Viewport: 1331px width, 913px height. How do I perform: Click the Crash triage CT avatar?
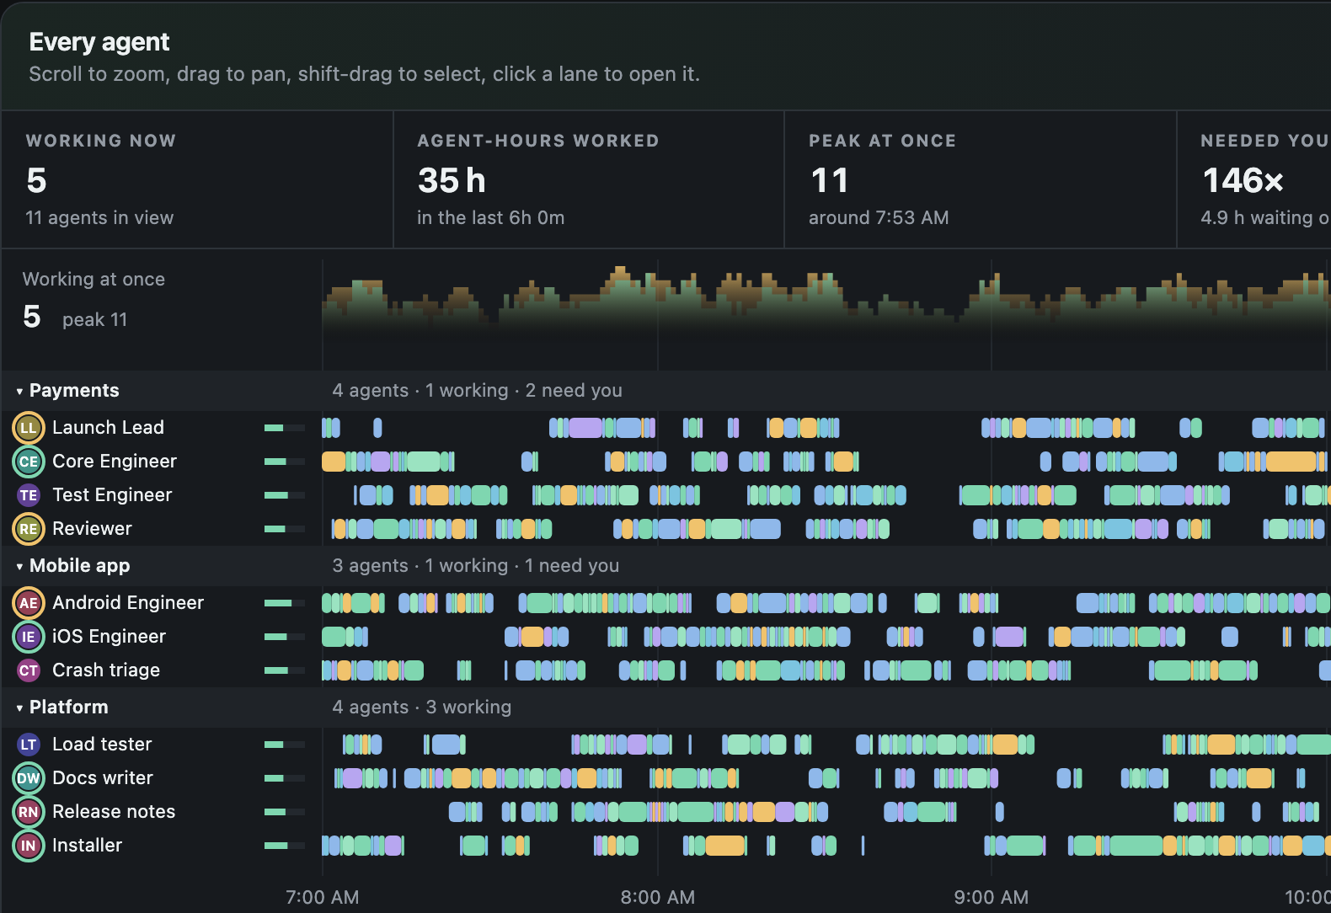point(29,670)
